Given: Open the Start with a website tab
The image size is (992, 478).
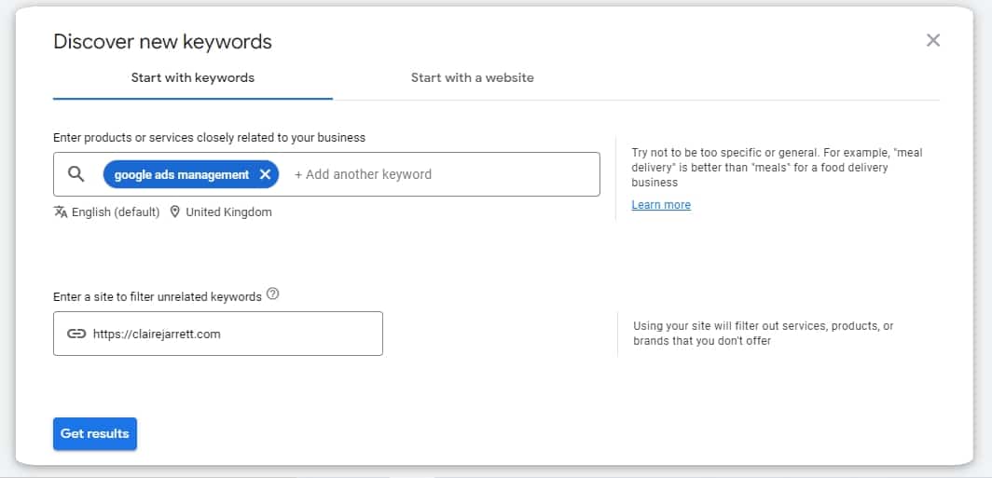Looking at the screenshot, I should (472, 77).
